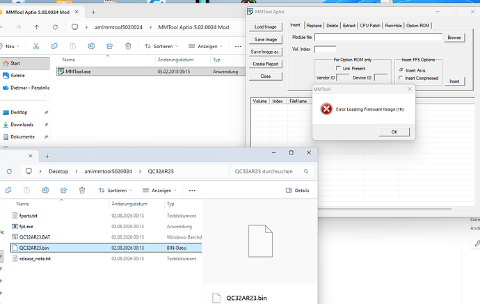Expand path chevron after amimmtool5020024 in upper Explorer
This screenshot has height=304, width=480.
(150, 27)
